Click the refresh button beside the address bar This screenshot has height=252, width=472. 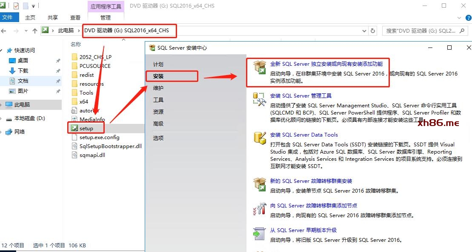coord(373,31)
